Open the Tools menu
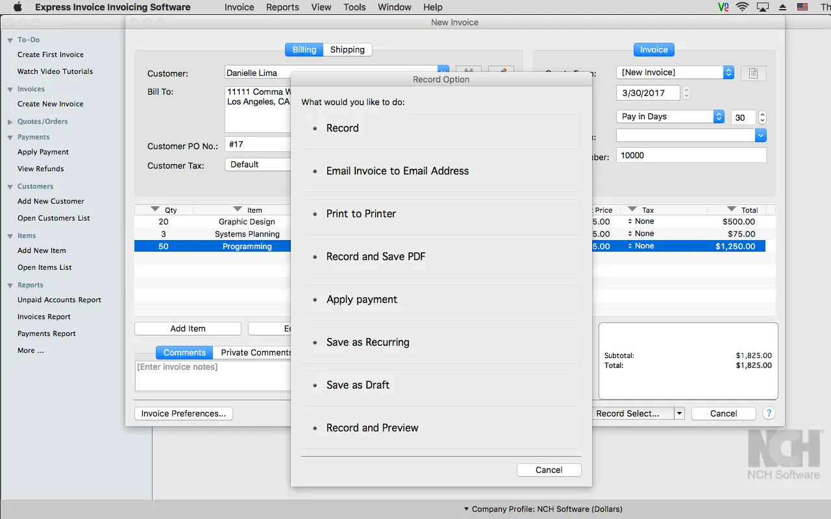Screen dimensions: 831x519 pyautogui.click(x=354, y=7)
